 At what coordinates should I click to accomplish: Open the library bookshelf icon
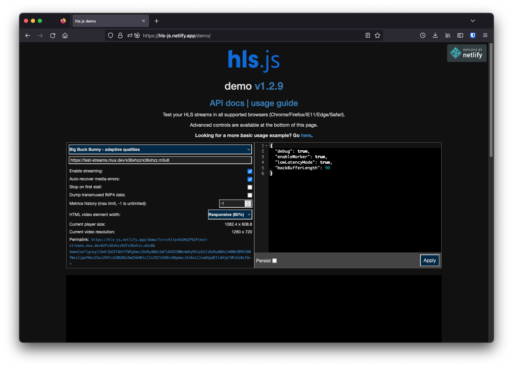(x=448, y=35)
